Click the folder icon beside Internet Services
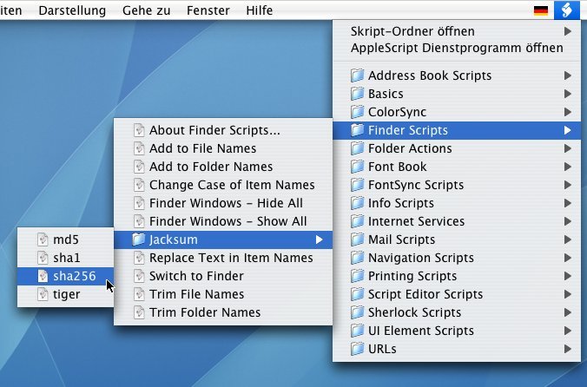This screenshot has width=587, height=387. (357, 221)
